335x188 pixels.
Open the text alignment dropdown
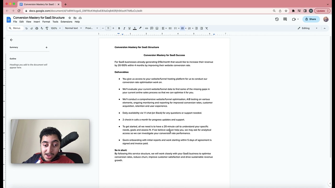point(164,28)
